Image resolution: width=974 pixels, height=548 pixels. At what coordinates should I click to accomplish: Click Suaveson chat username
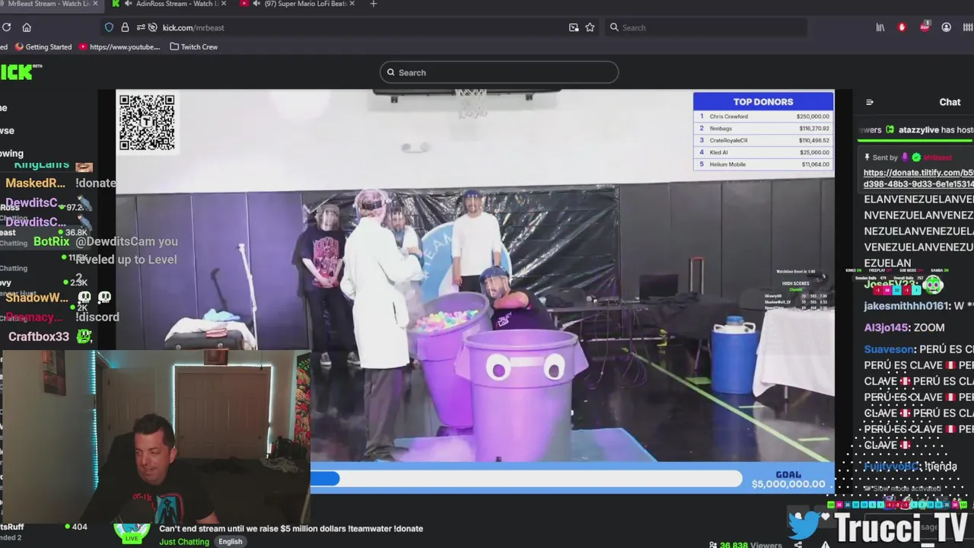click(889, 349)
